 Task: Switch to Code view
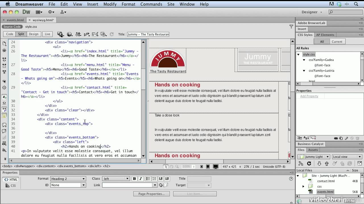pyautogui.click(x=10, y=34)
